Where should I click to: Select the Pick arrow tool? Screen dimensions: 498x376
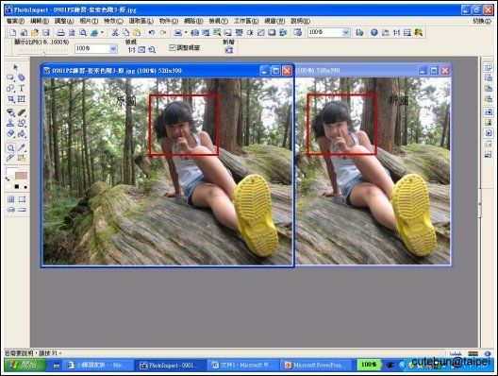(x=15, y=67)
